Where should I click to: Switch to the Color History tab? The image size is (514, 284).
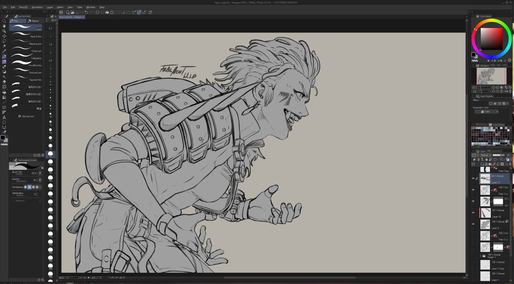[497, 125]
